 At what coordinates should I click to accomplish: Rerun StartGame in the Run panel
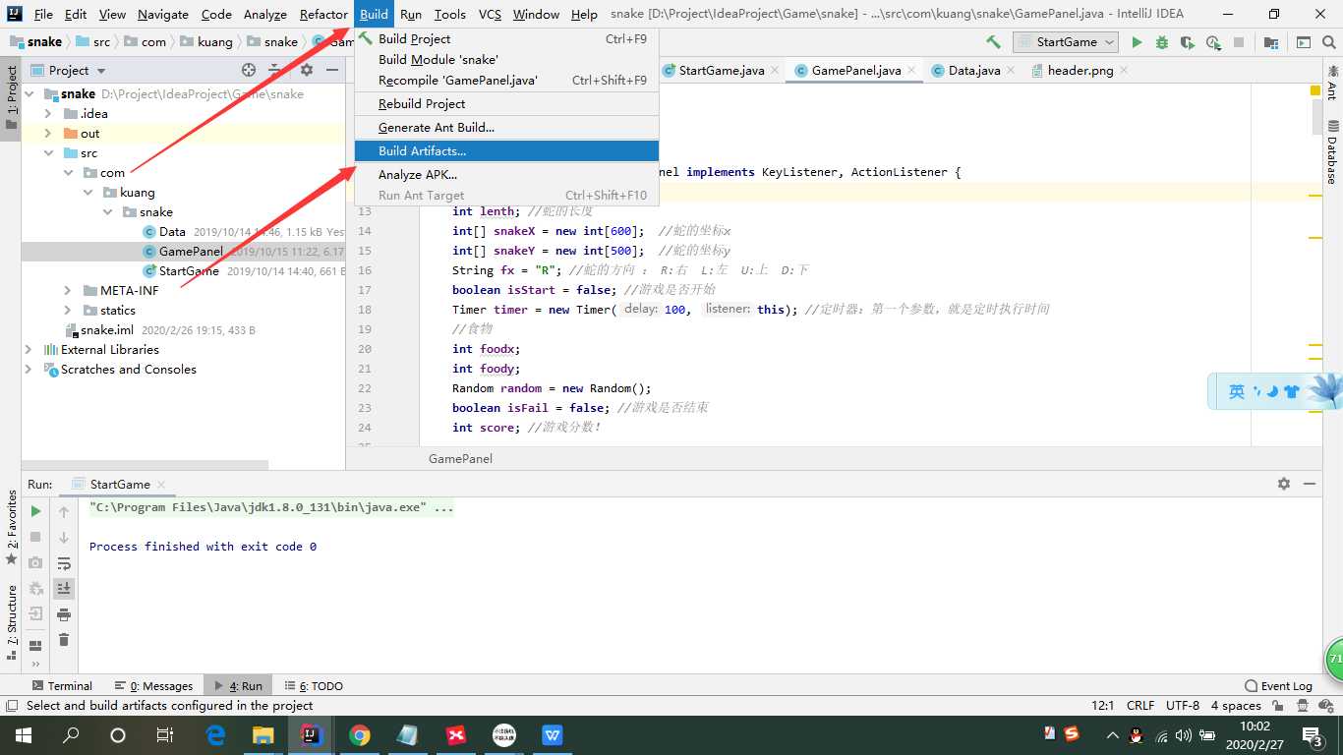(x=35, y=511)
